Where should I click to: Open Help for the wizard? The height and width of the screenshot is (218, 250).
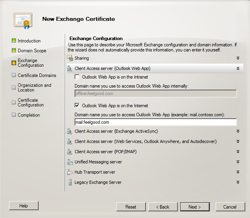point(24,206)
